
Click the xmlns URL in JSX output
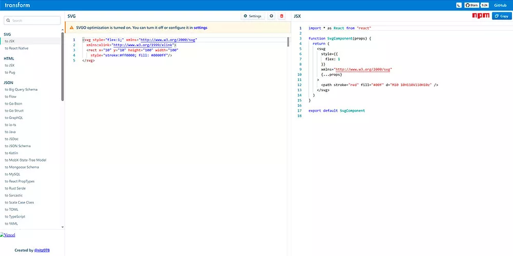[363, 69]
